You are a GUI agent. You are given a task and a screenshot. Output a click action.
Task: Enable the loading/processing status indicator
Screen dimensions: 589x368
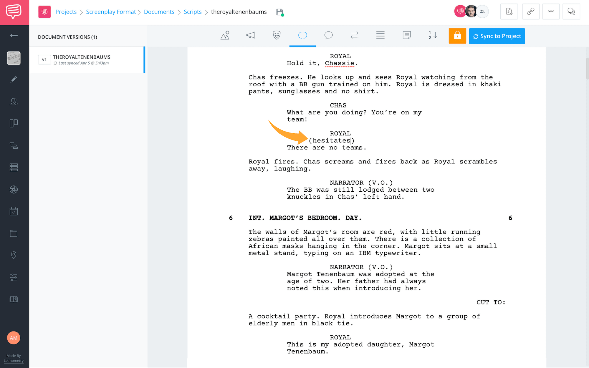tap(303, 36)
